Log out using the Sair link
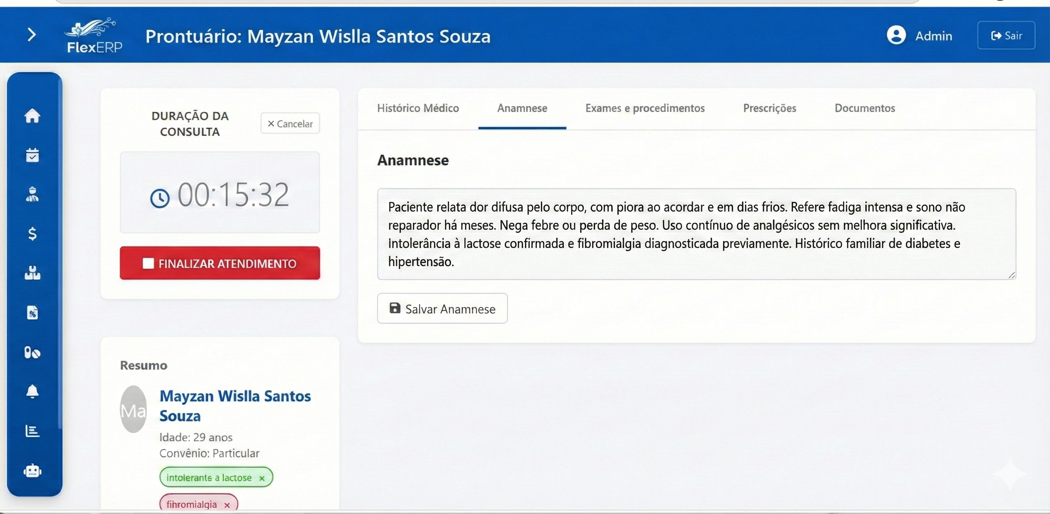 click(1006, 35)
